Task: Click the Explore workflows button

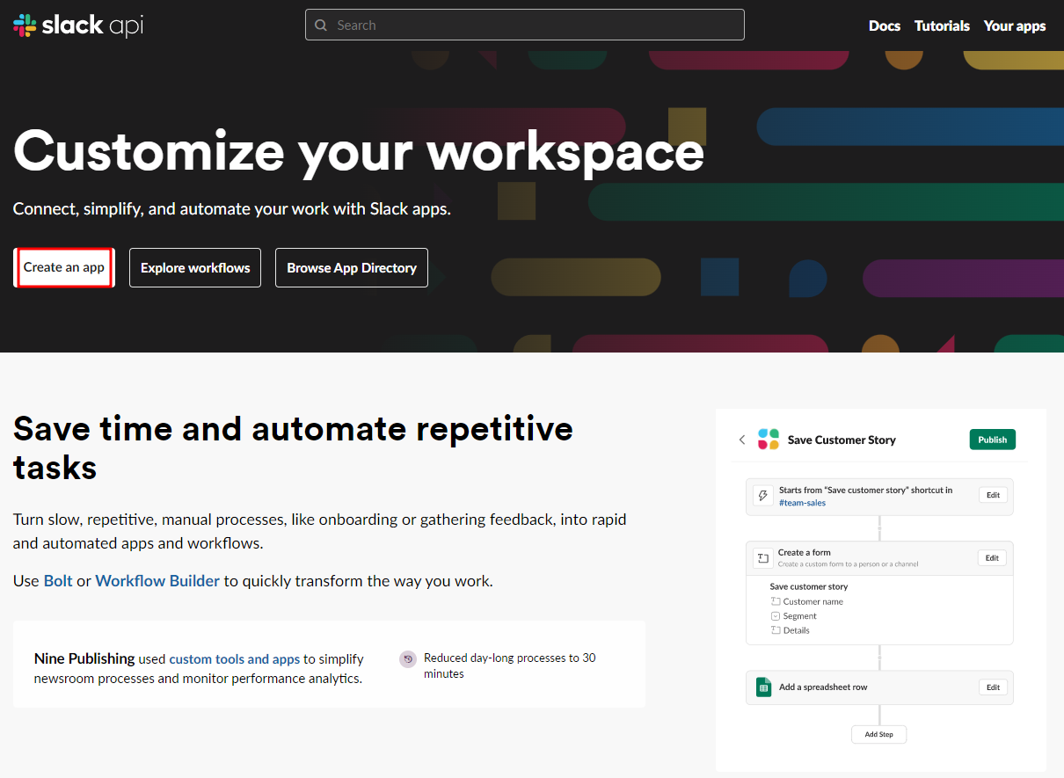Action: (x=195, y=267)
